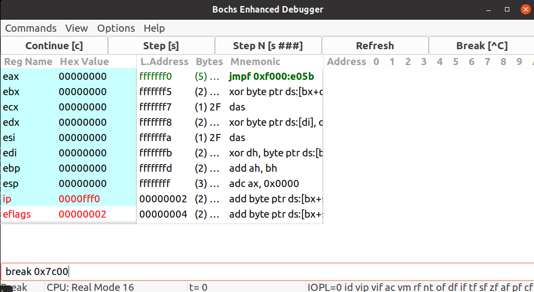Click the Break [^C] button

(x=481, y=45)
